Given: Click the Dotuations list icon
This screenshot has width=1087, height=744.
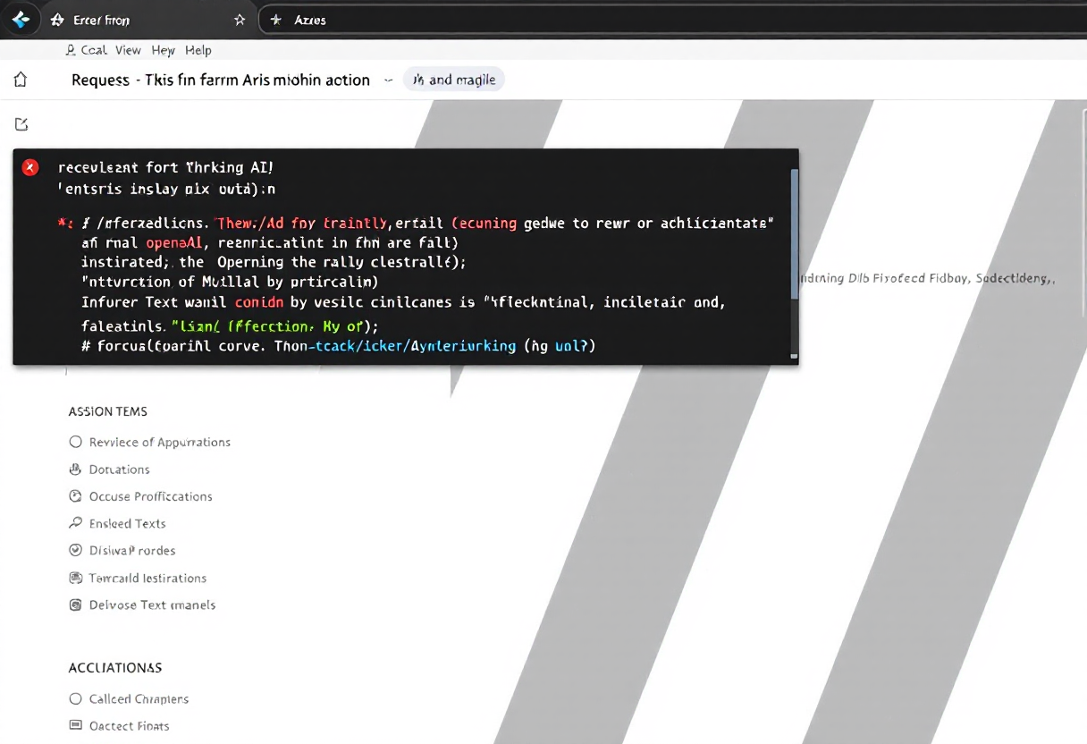Looking at the screenshot, I should coord(75,469).
